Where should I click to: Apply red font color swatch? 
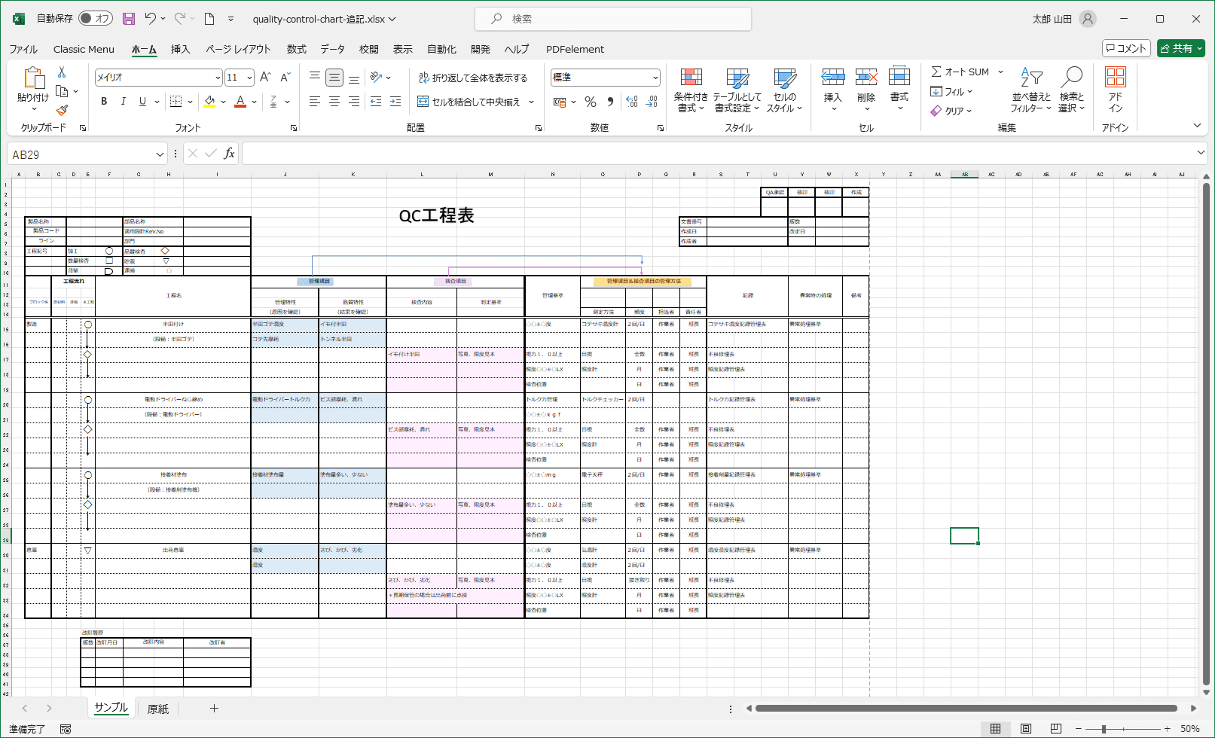[240, 102]
